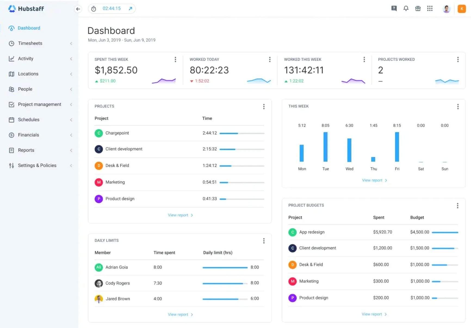Click the stopwatch timer icon

94,8
